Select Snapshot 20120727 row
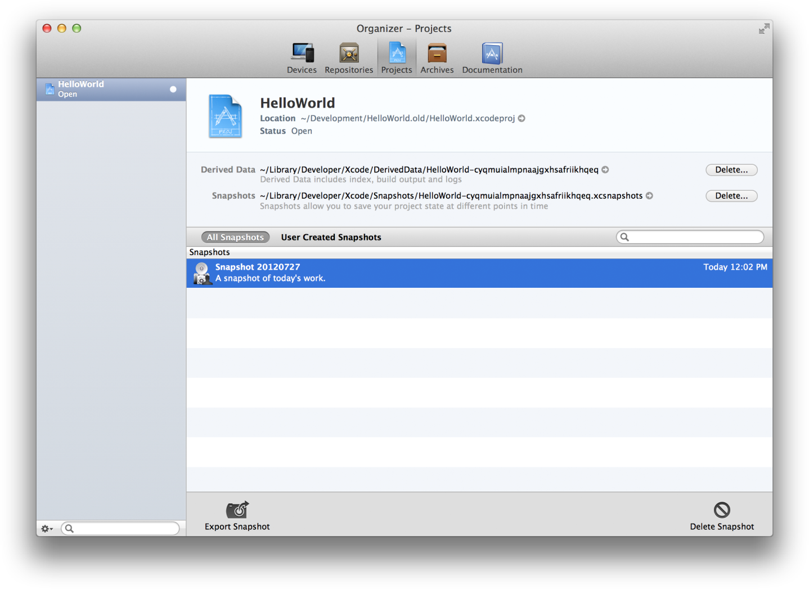The width and height of the screenshot is (809, 589). click(479, 273)
